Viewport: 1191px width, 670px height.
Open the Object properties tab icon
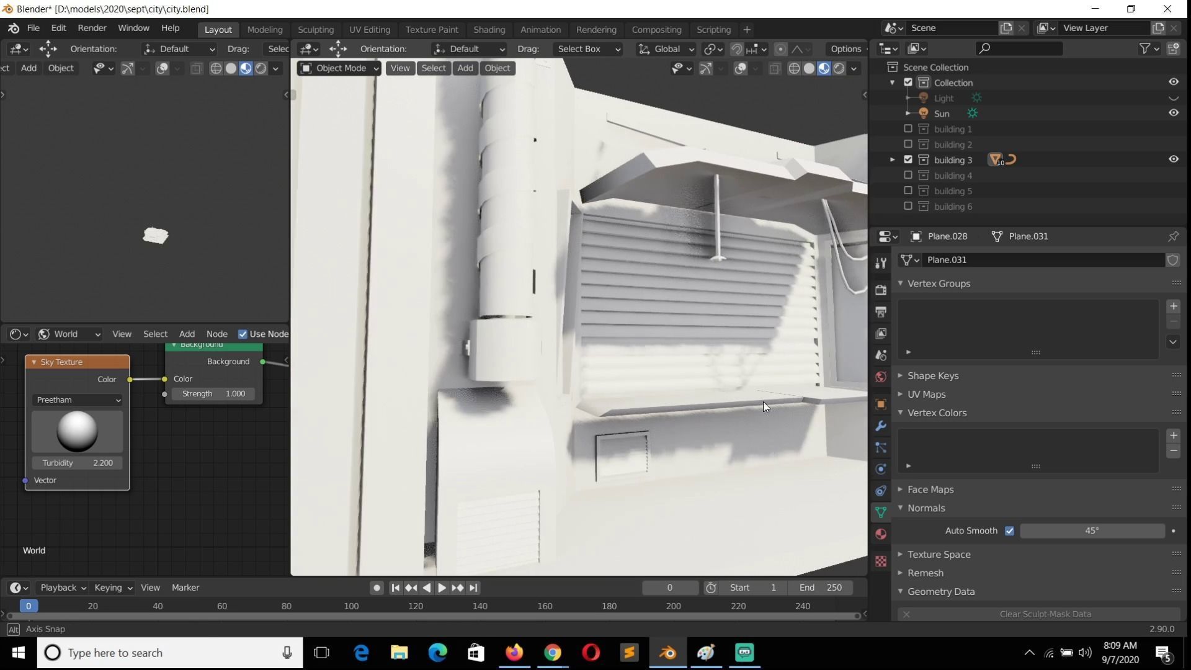click(x=881, y=404)
